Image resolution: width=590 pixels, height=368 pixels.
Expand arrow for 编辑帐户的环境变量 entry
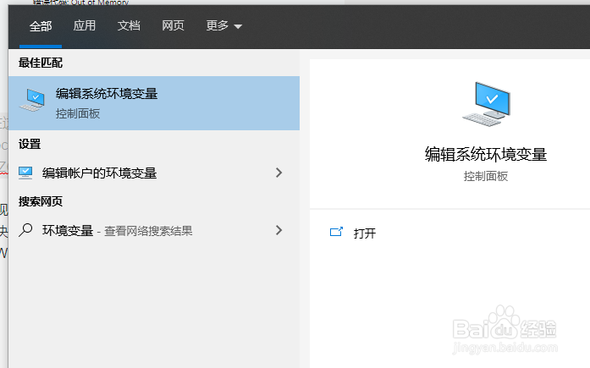(x=278, y=173)
